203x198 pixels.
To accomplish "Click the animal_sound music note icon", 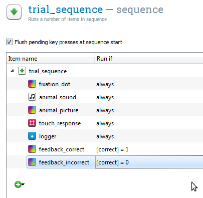I will pyautogui.click(x=32, y=97).
